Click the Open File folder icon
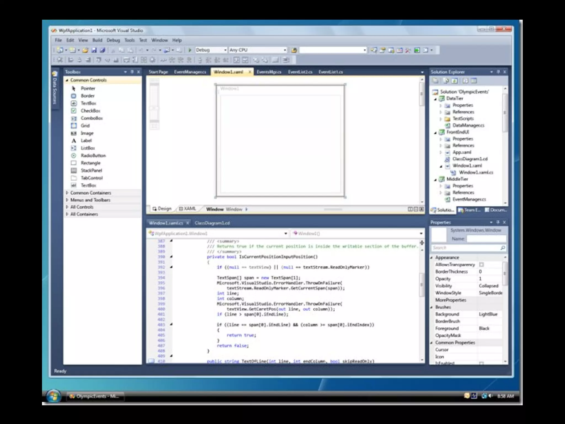 [x=85, y=50]
